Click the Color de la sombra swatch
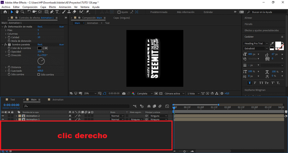The width and height of the screenshot is (288, 153). click(x=40, y=48)
